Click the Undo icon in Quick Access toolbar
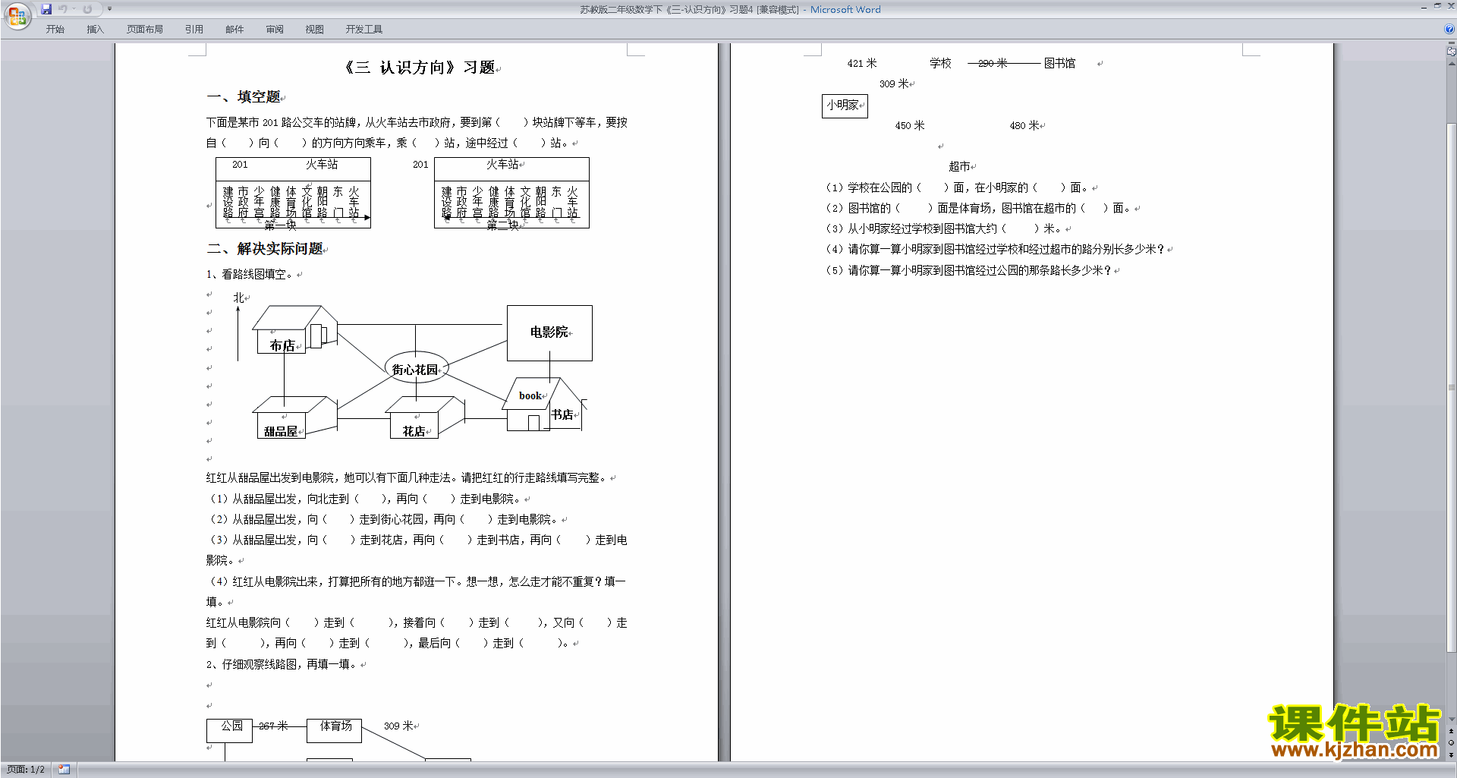The height and width of the screenshot is (778, 1457). [x=62, y=9]
